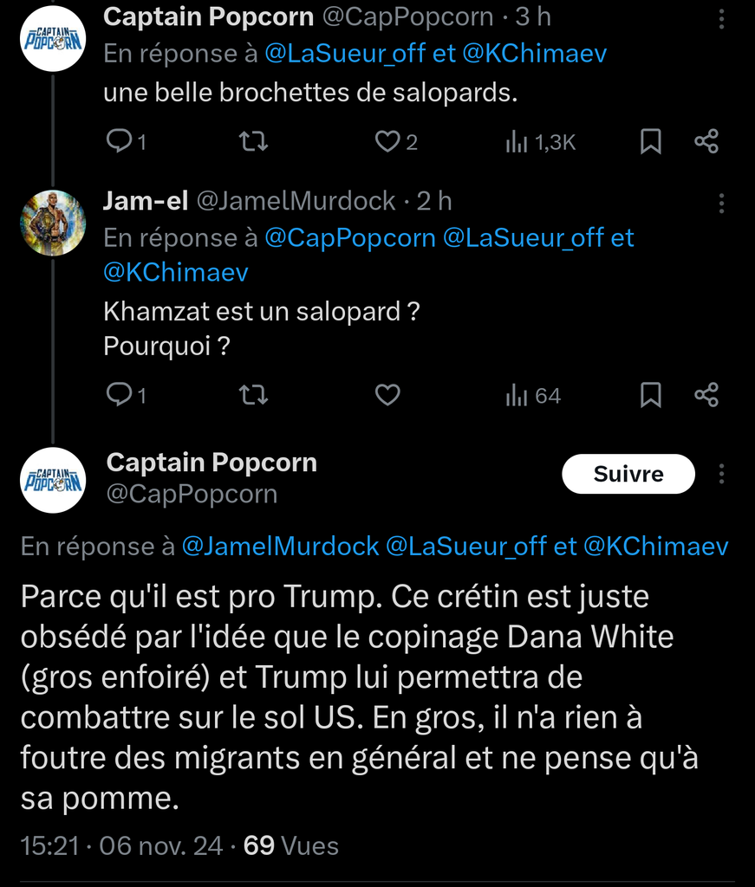755x887 pixels.
Task: Share Jam-el's tweet
Action: coord(706,395)
